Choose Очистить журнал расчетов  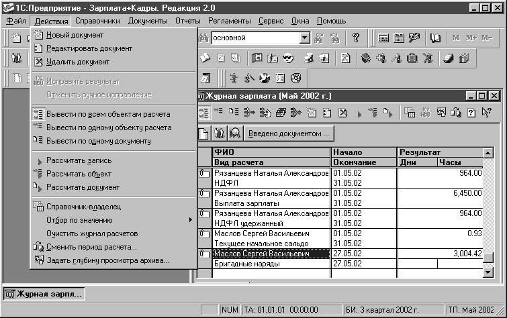(x=113, y=233)
